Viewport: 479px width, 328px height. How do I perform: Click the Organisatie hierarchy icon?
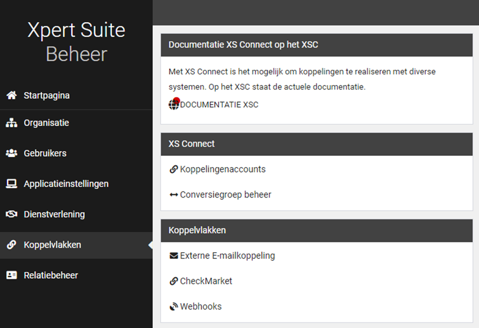[11, 123]
